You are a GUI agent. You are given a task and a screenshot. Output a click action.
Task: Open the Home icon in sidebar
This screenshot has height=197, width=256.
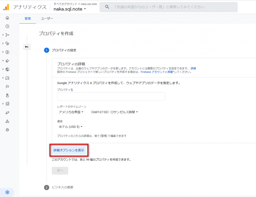click(x=7, y=18)
